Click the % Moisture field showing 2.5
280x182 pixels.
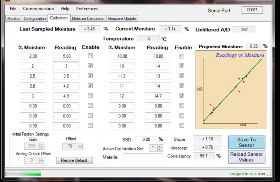tap(33, 76)
